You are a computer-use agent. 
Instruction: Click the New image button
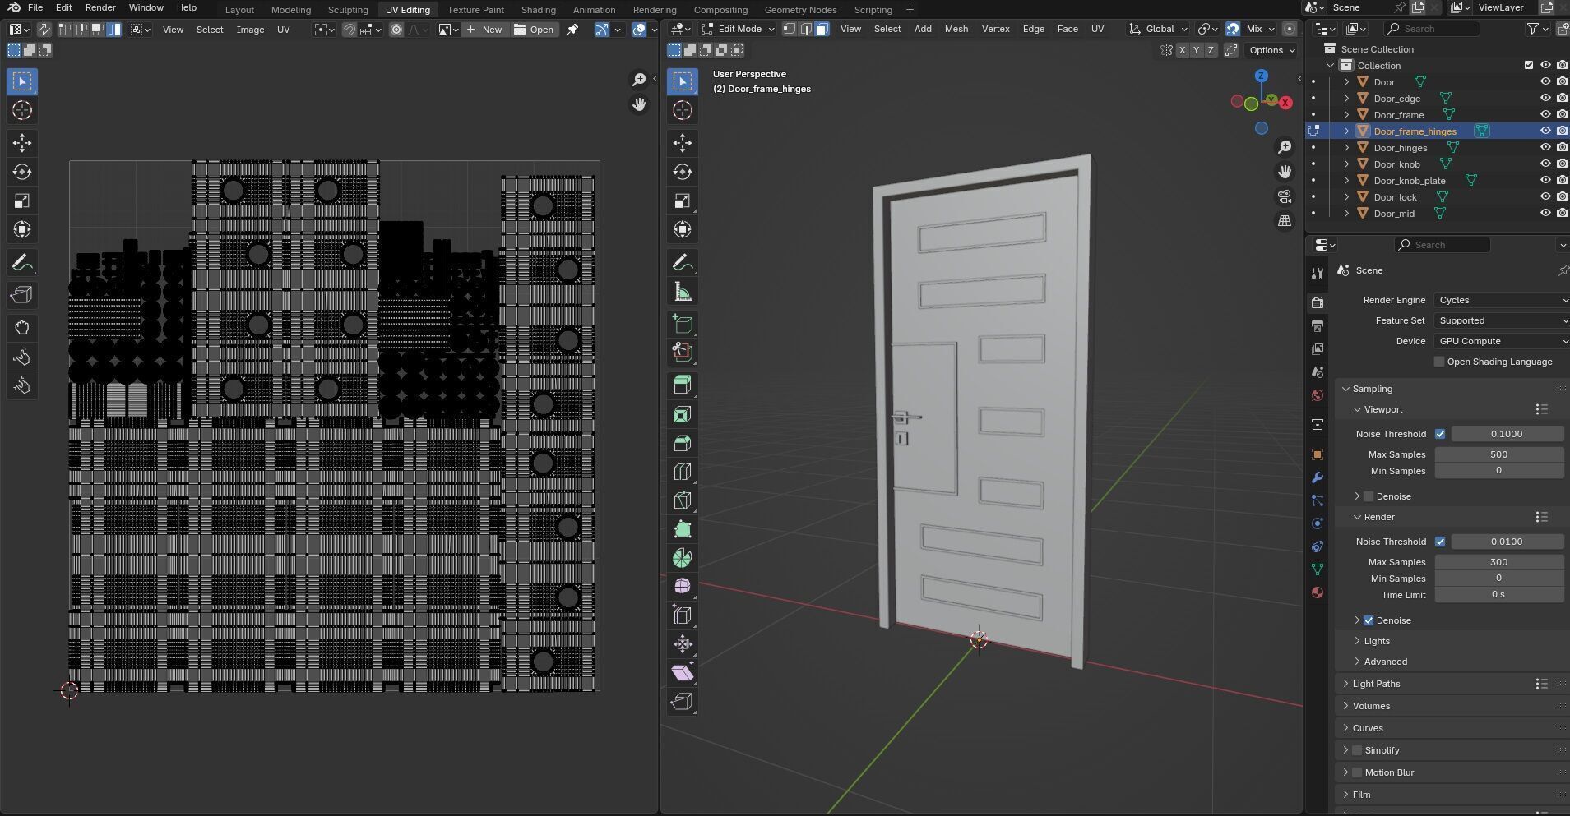click(x=484, y=30)
